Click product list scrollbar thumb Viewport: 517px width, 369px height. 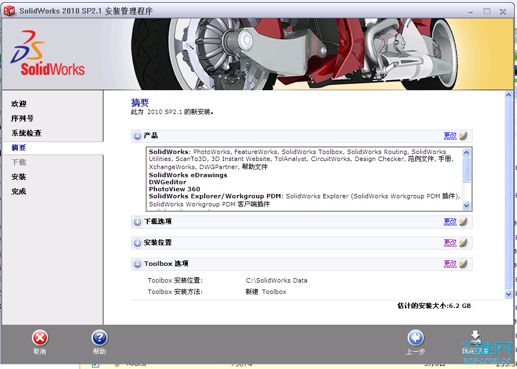pyautogui.click(x=466, y=170)
